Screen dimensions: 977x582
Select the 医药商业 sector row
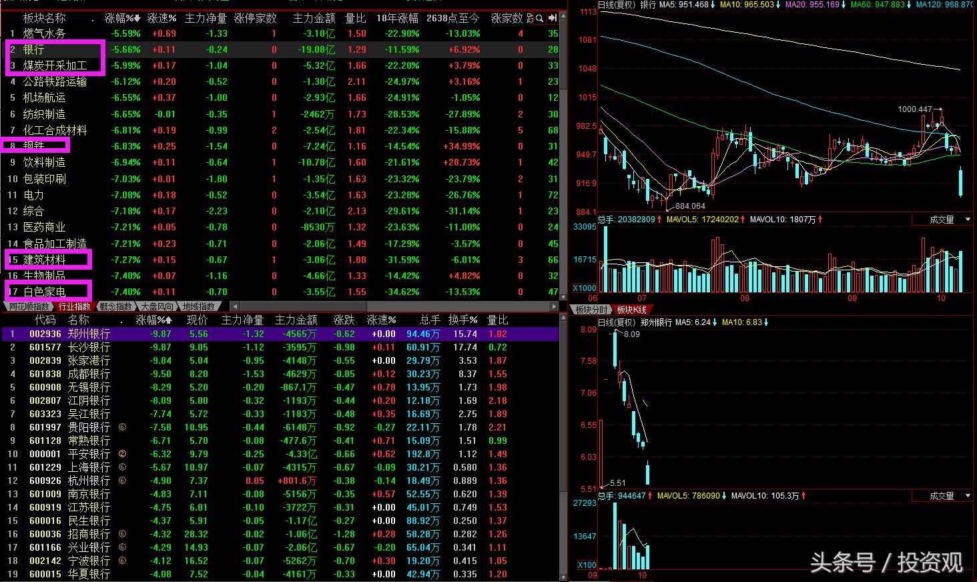[x=280, y=227]
